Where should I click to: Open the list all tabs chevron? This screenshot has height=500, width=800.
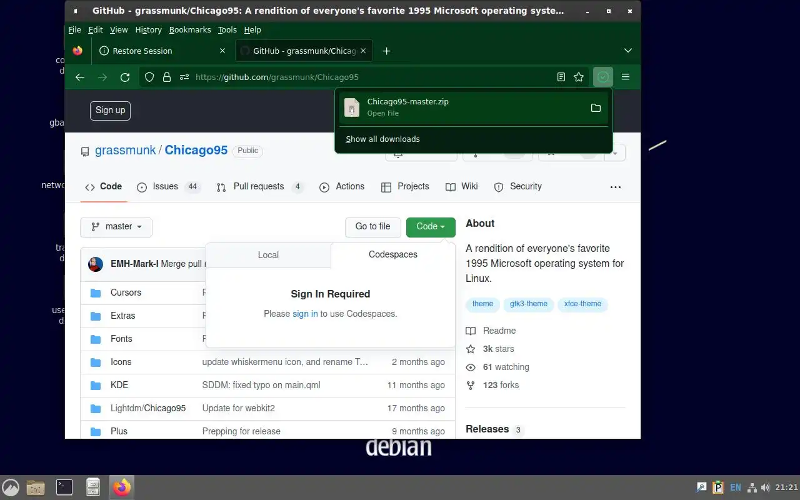click(x=628, y=51)
